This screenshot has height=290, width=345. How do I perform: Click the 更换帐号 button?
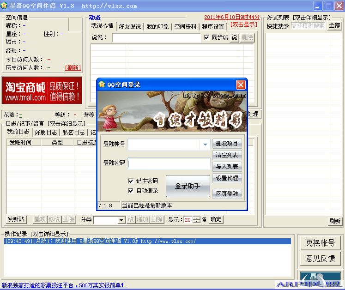pyautogui.click(x=320, y=243)
